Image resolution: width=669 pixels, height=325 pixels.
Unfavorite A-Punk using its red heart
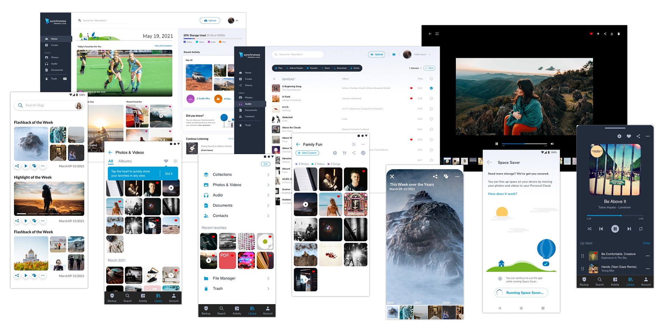(x=411, y=99)
